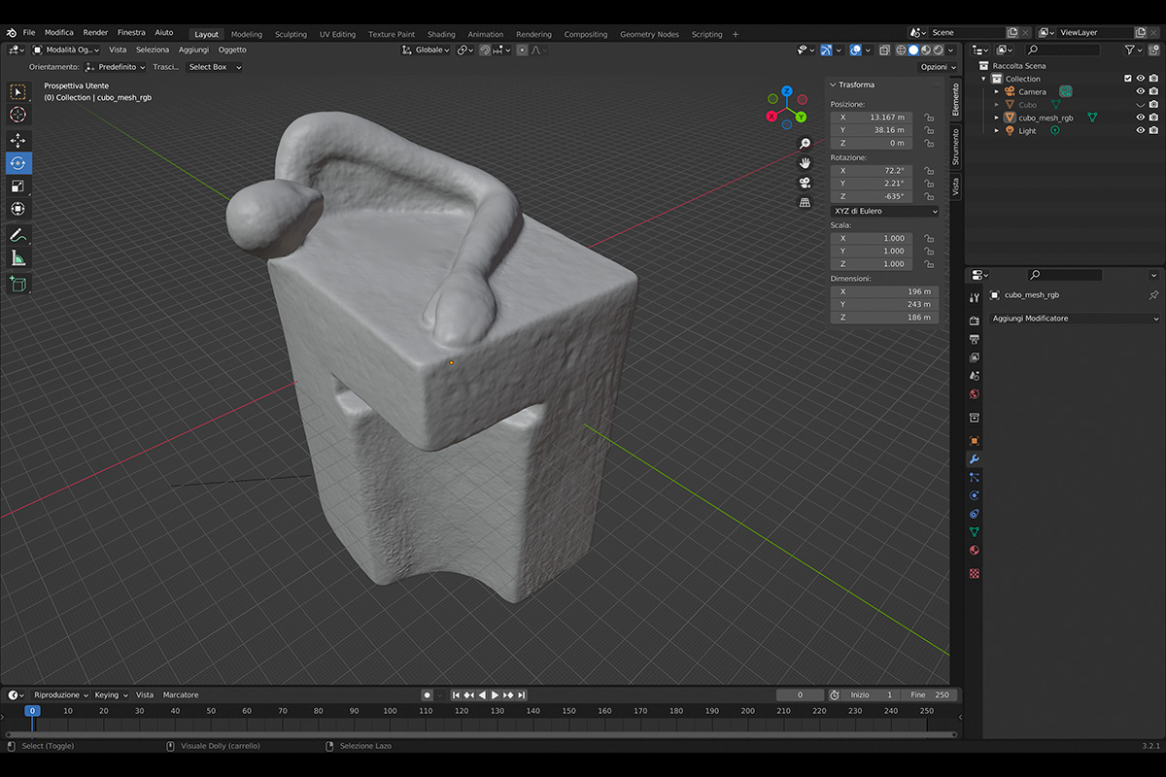The height and width of the screenshot is (777, 1166).
Task: Open the XYZ di Eulero rotation mode dropdown
Action: click(884, 211)
